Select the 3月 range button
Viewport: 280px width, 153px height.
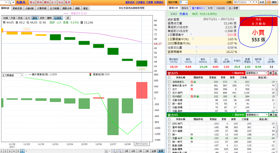(126, 151)
